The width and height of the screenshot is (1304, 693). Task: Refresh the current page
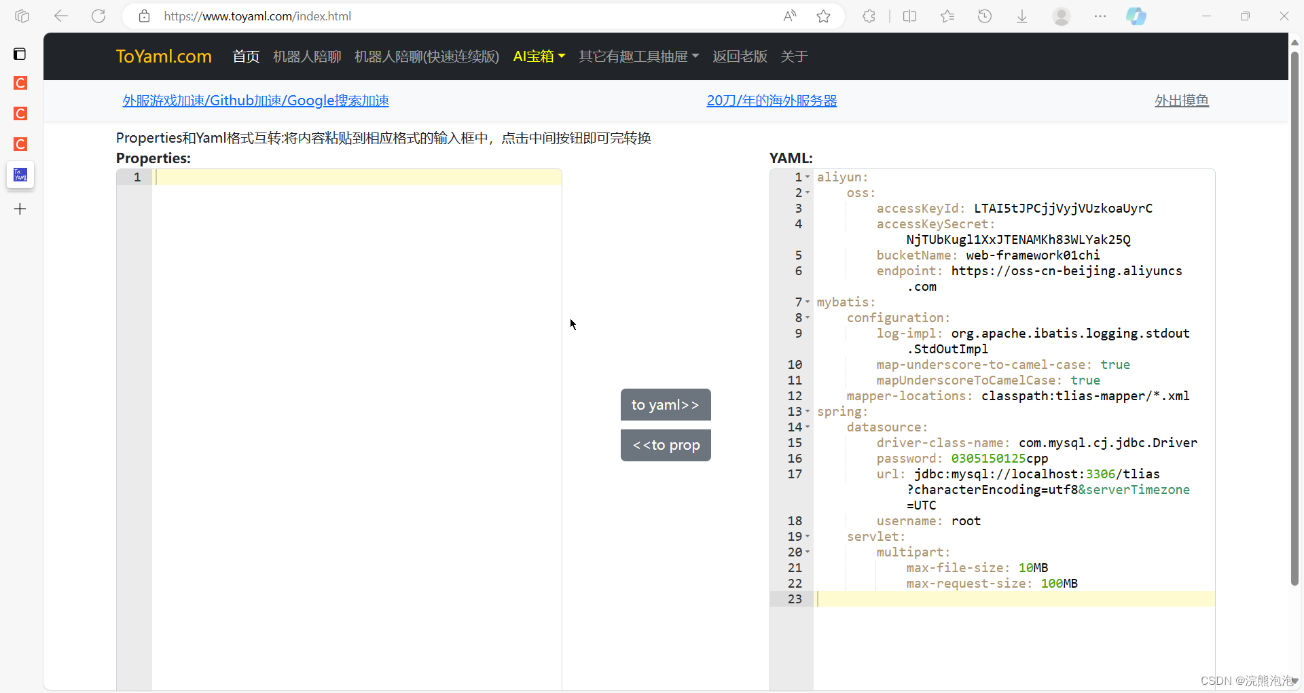(98, 16)
